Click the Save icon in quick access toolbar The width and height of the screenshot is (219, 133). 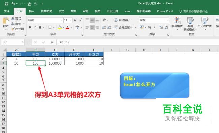click(6, 4)
